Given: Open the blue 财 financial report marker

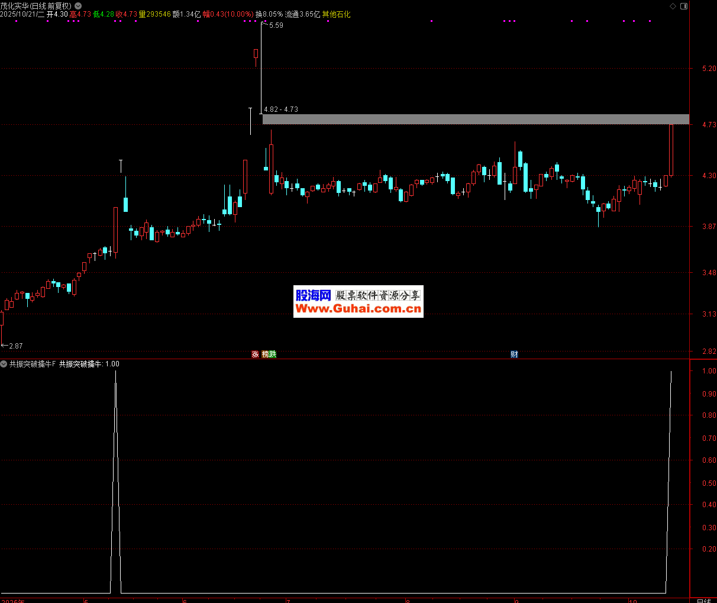Looking at the screenshot, I should click(514, 354).
